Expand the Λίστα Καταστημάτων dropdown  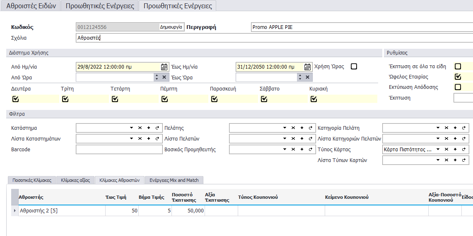[131, 139]
